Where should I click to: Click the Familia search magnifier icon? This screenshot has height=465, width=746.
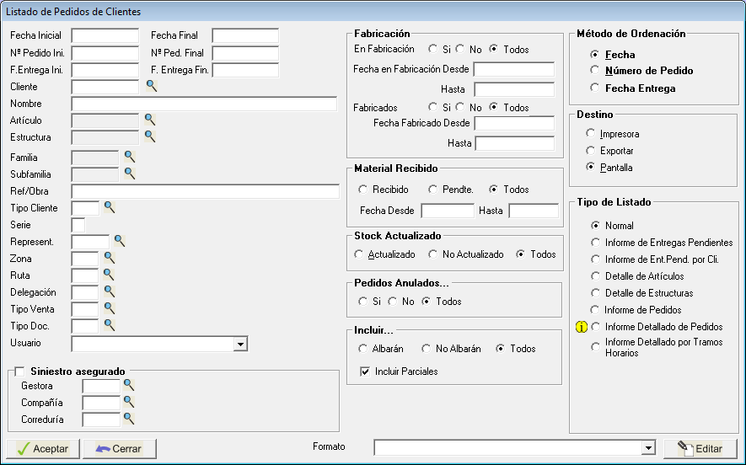[x=130, y=157]
